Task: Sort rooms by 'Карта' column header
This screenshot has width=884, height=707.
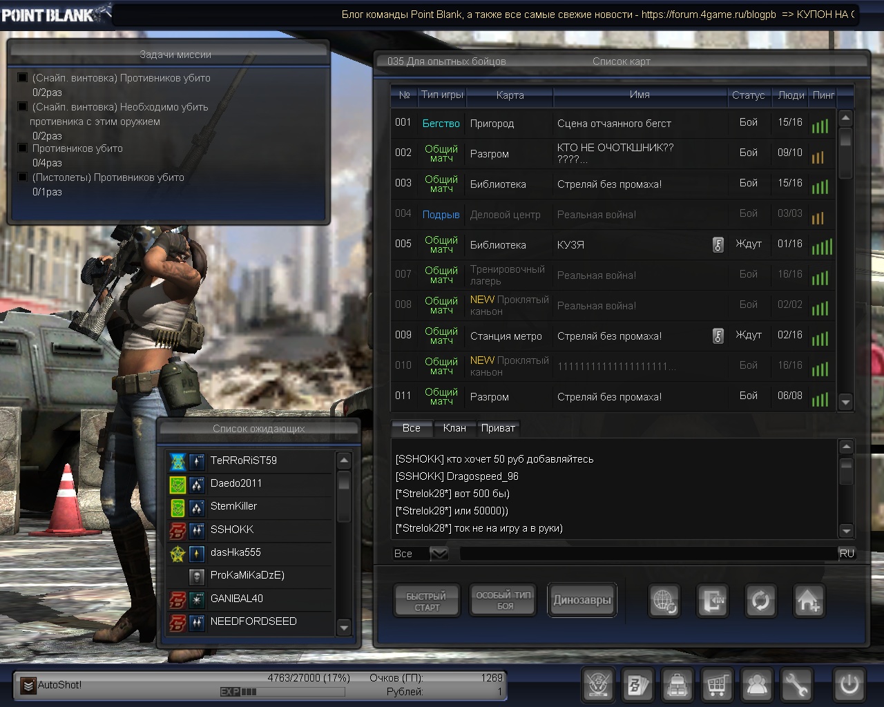Action: (510, 95)
